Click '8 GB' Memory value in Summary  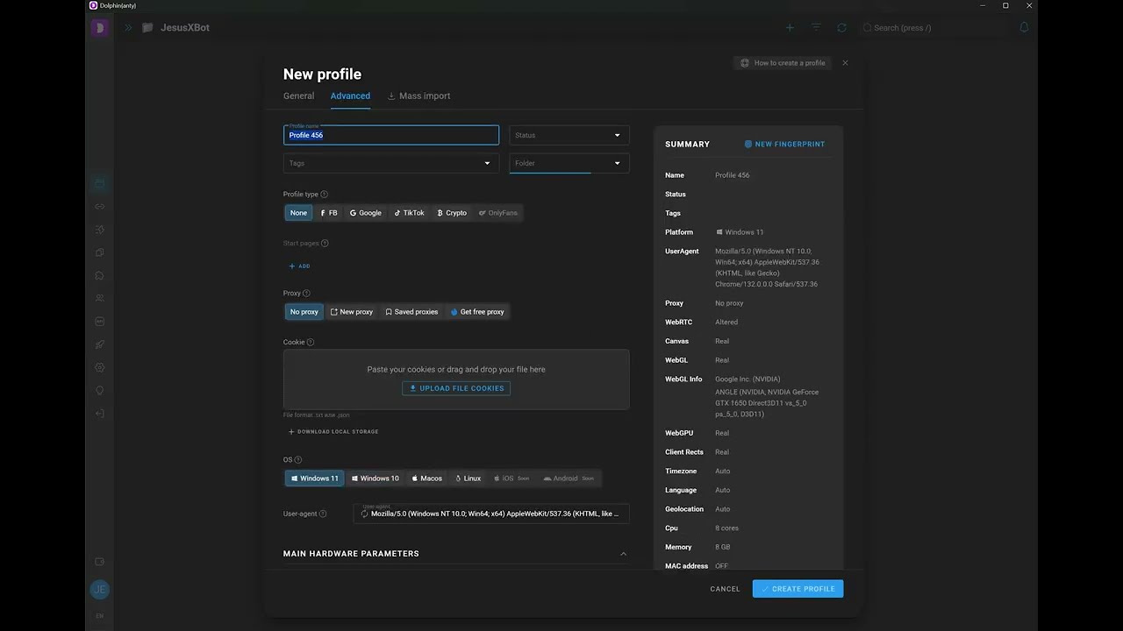click(723, 548)
